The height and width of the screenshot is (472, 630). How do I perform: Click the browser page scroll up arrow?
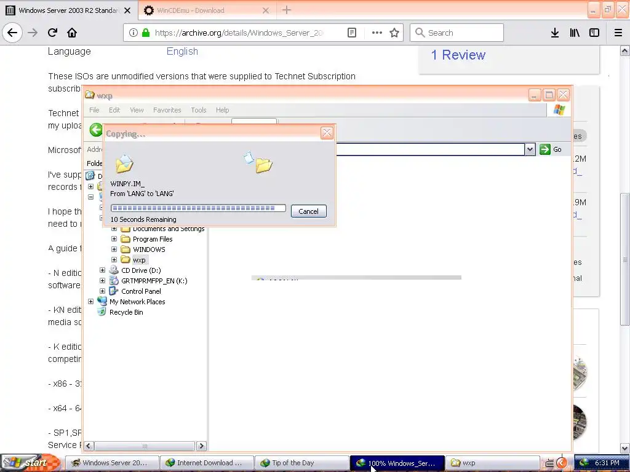point(625,51)
